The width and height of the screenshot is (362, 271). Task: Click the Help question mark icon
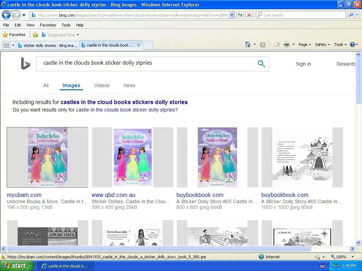tap(352, 44)
